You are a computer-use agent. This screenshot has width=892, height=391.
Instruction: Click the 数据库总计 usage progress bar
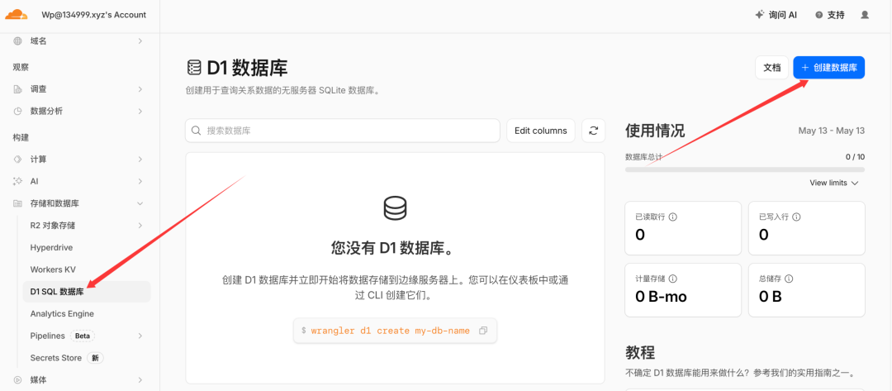745,169
